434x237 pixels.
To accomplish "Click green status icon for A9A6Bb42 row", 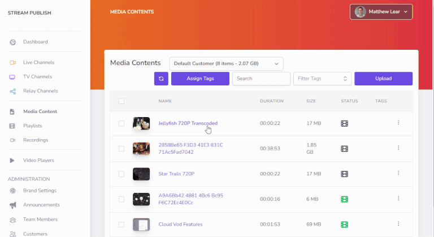I will pos(344,199).
